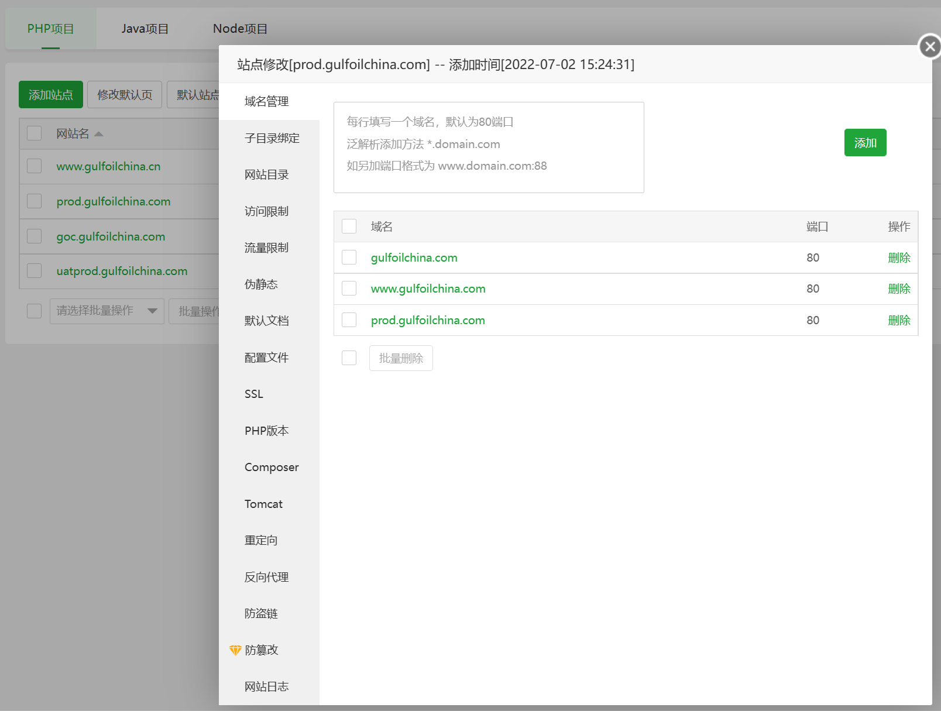Open the 伪静态 section
This screenshot has height=711, width=941.
[269, 284]
